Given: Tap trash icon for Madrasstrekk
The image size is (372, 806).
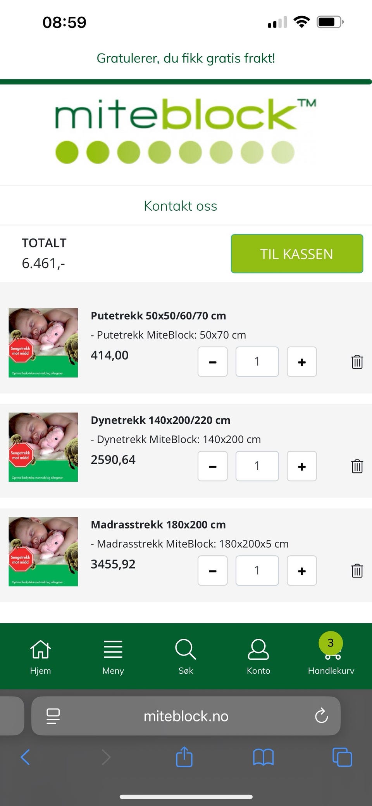Looking at the screenshot, I should [x=357, y=570].
